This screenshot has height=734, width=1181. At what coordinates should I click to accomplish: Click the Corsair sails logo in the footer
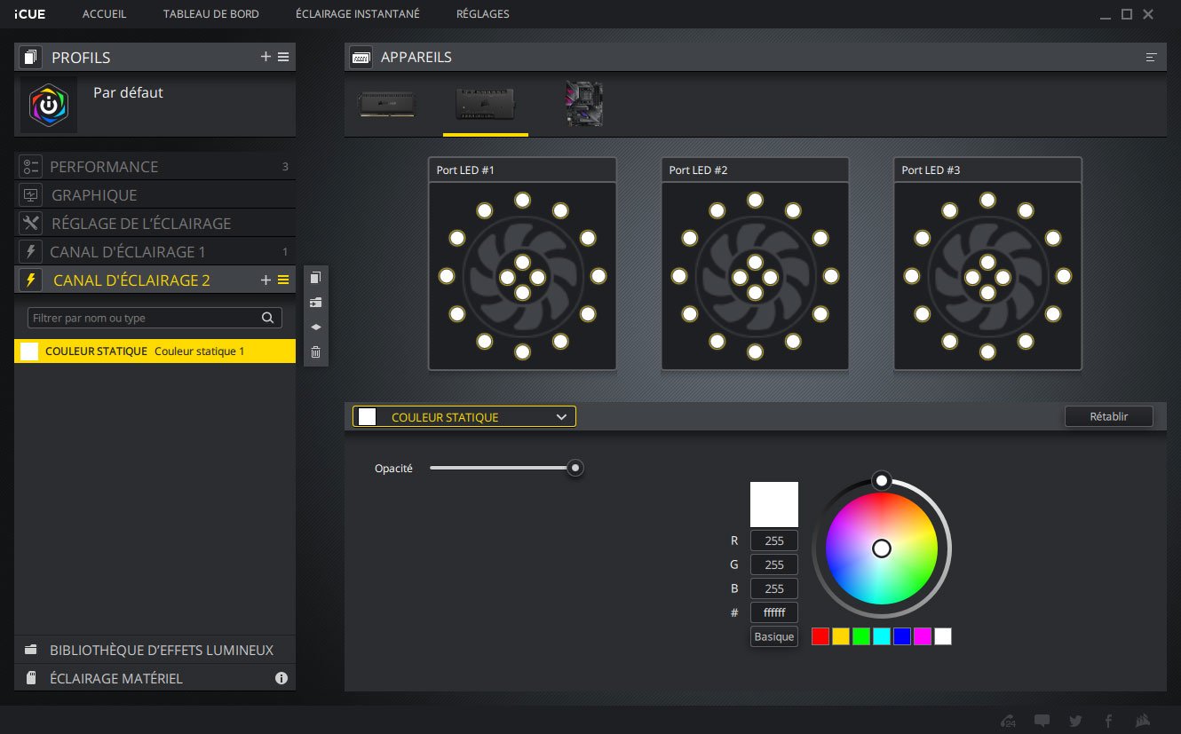[x=1144, y=721]
